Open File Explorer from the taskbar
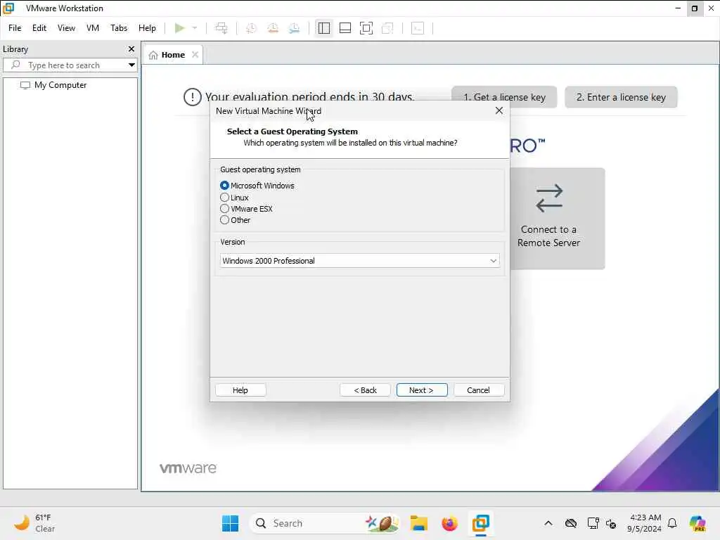720x540 pixels. tap(419, 523)
